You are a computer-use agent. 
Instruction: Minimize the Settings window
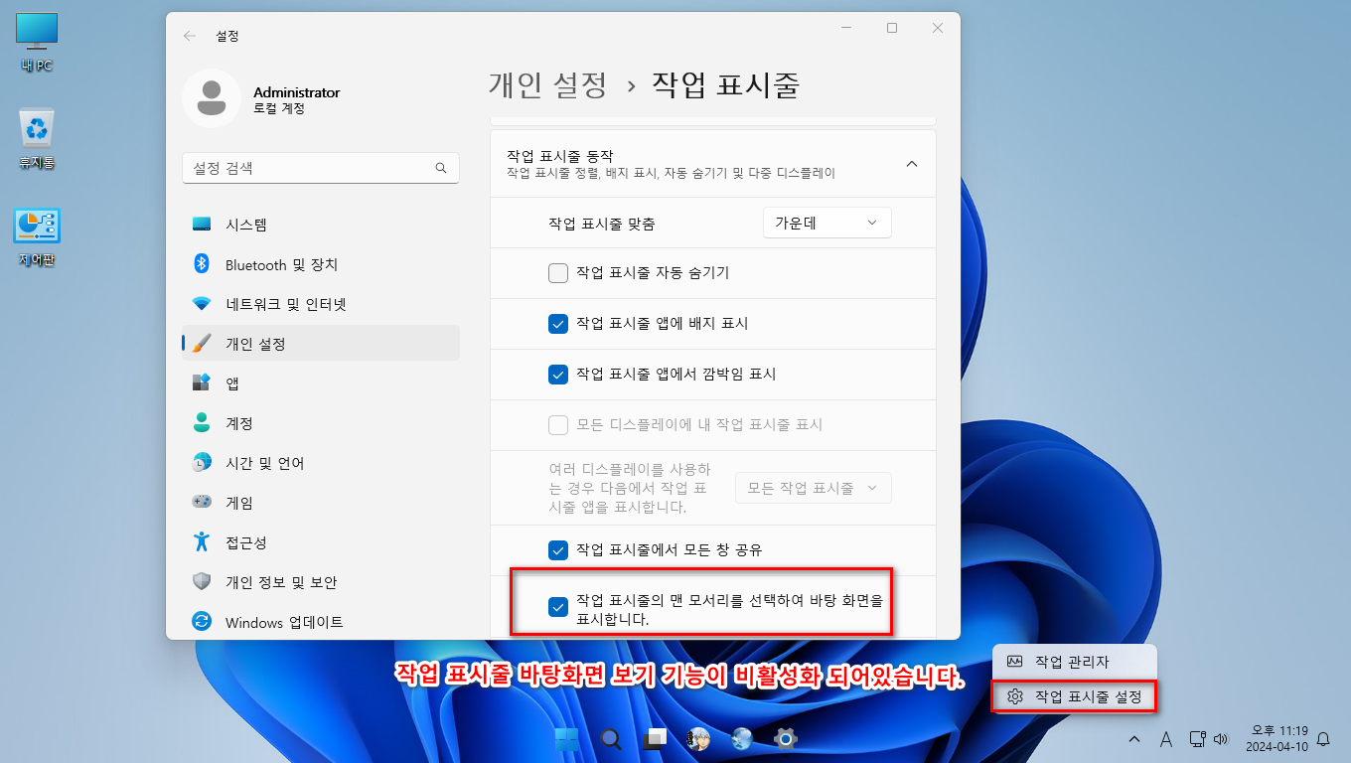coord(847,29)
